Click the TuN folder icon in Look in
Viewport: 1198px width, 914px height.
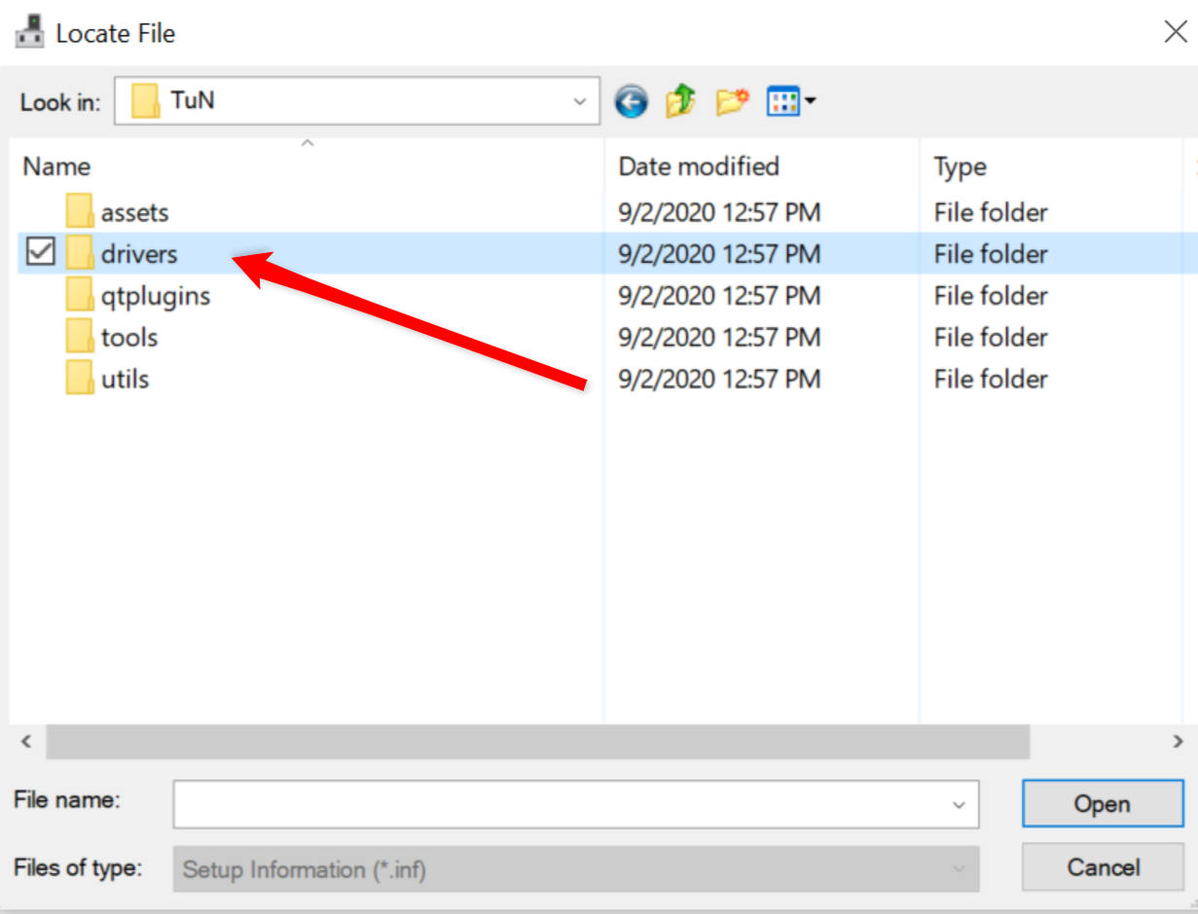(x=146, y=100)
